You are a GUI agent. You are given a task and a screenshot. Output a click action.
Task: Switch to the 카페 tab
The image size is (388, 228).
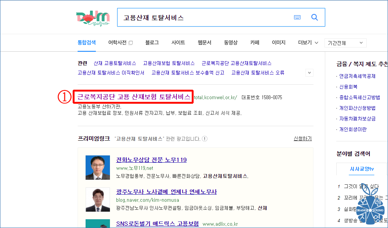click(254, 43)
